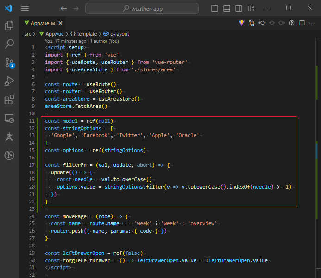Click 'router.push' call on line 26
Screen dimensions: 321x278
pyautogui.click(x=67, y=231)
